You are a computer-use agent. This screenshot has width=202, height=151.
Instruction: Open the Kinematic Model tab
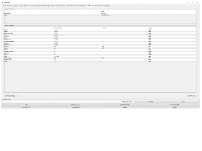pyautogui.click(x=37, y=6)
